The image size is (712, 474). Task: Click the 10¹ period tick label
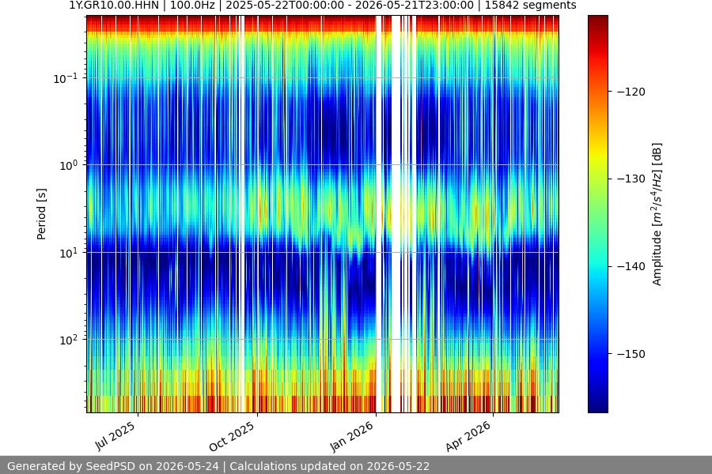[69, 253]
